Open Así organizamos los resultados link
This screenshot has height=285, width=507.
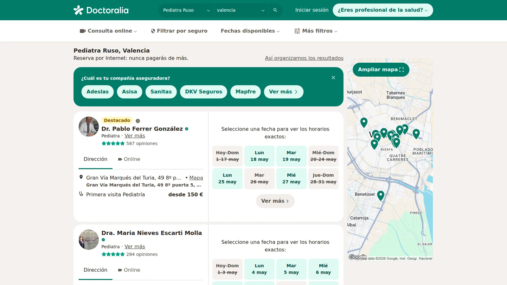point(304,58)
